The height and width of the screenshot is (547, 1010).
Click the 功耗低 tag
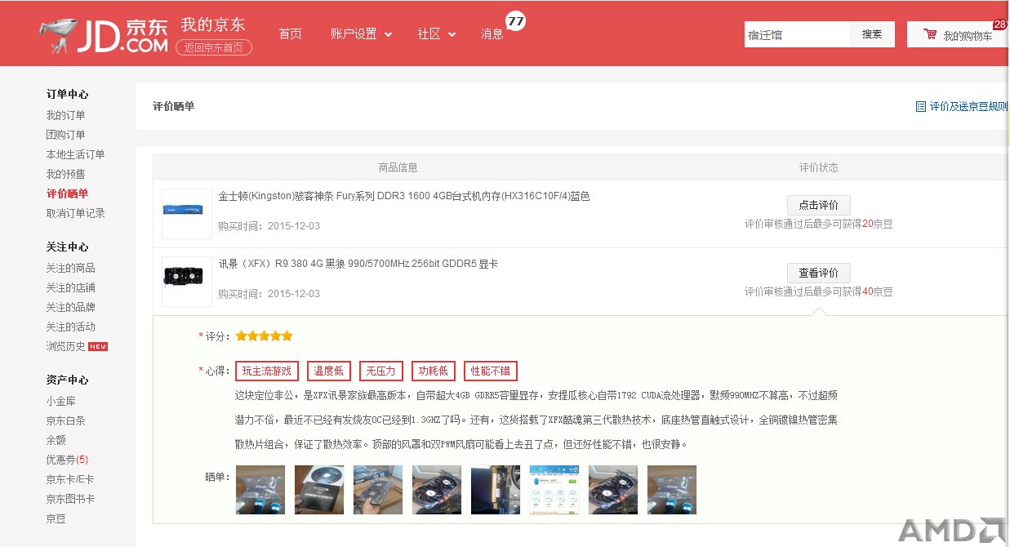coord(433,371)
